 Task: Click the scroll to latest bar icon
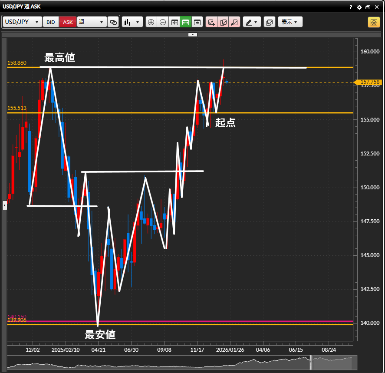197,22
